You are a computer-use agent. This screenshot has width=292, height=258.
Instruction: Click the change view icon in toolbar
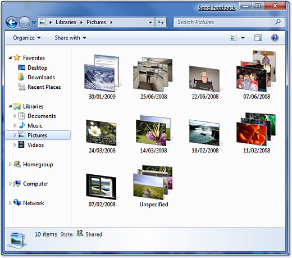[x=233, y=38]
